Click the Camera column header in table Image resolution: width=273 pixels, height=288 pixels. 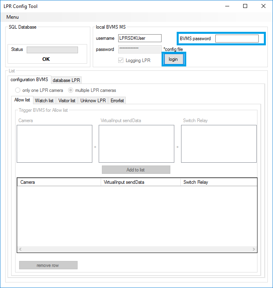[59, 182]
